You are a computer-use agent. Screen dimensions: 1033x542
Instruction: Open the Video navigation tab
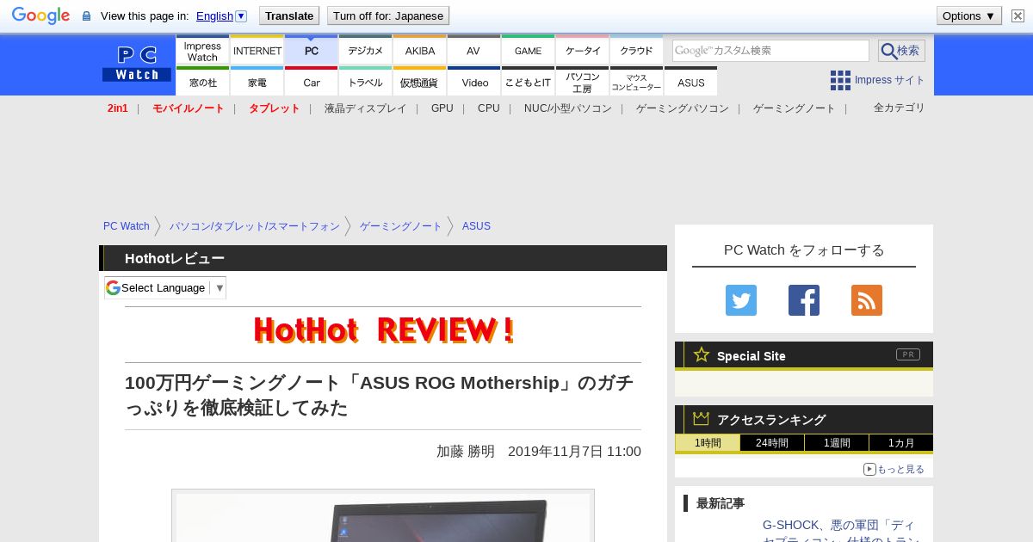pos(473,82)
